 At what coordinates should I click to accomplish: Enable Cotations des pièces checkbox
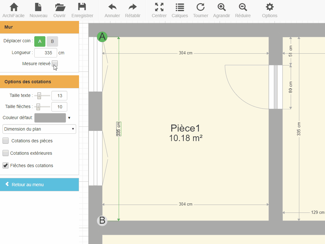6,141
